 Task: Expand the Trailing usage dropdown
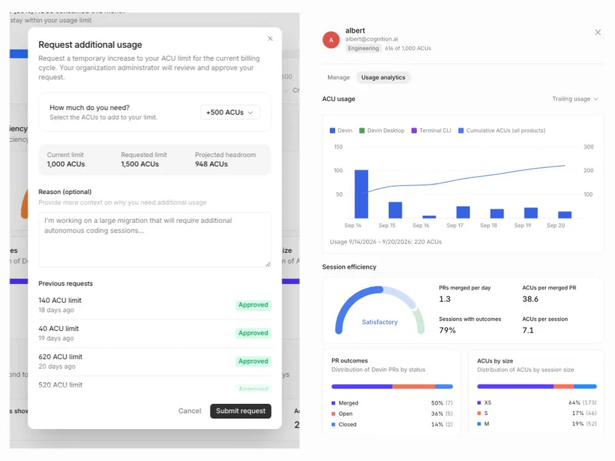[x=575, y=99]
